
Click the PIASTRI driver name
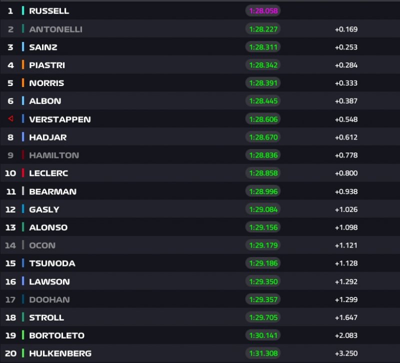click(47, 65)
